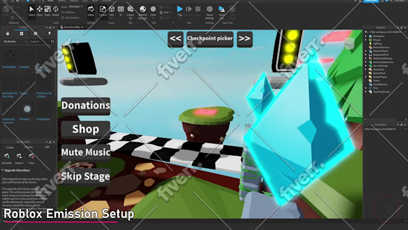Open the Toolbox Inventory tab icon

click(x=22, y=34)
